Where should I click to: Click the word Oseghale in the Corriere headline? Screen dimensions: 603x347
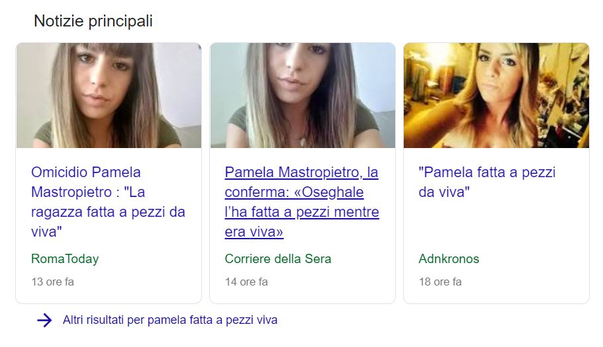tap(333, 192)
